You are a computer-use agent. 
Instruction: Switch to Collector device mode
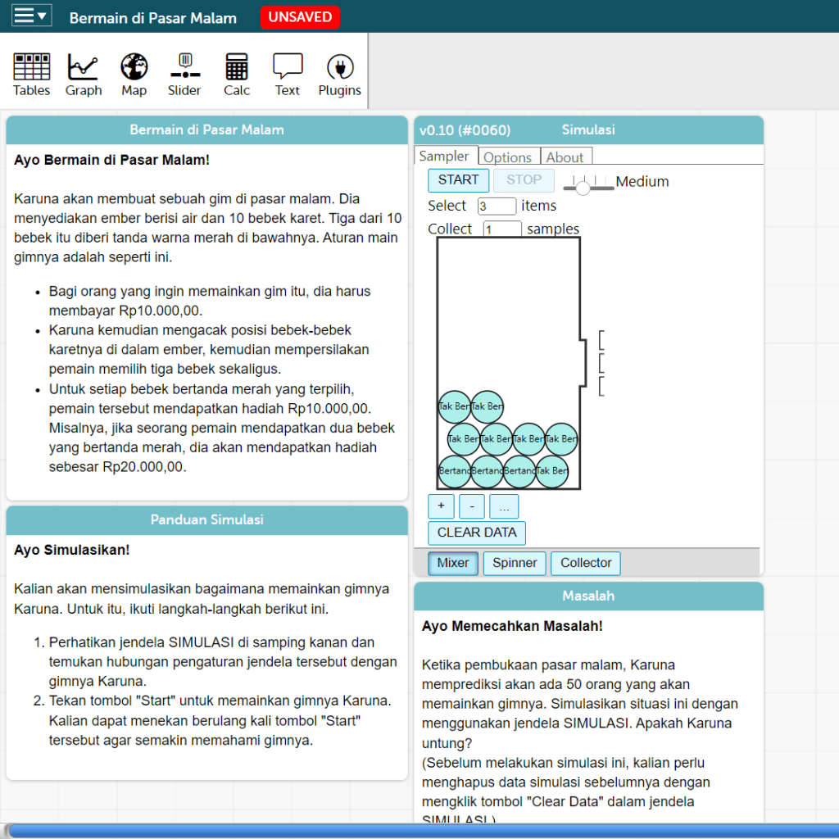point(586,563)
